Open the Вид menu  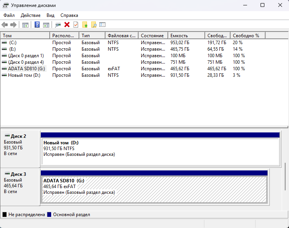point(50,15)
